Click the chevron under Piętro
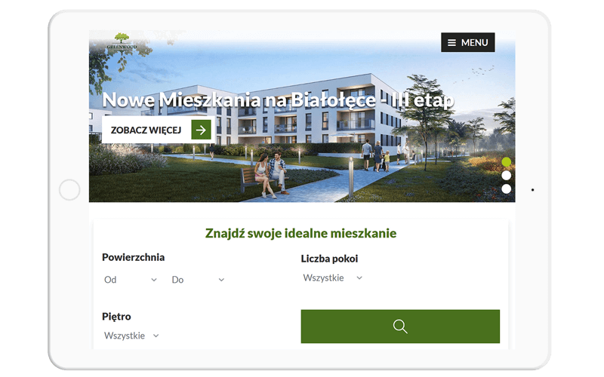Screen dimensions: 604x377 [156, 336]
